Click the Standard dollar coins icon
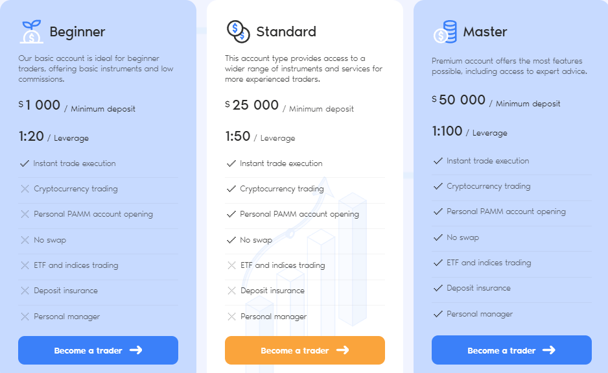 click(238, 31)
